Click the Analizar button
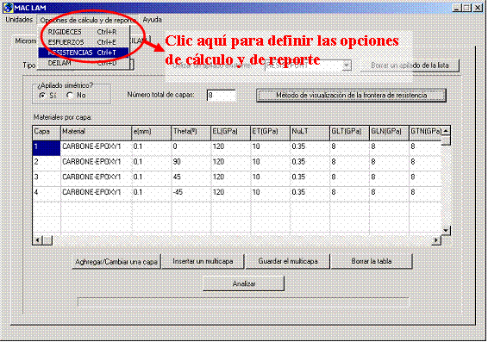488x342 pixels. coord(244,283)
